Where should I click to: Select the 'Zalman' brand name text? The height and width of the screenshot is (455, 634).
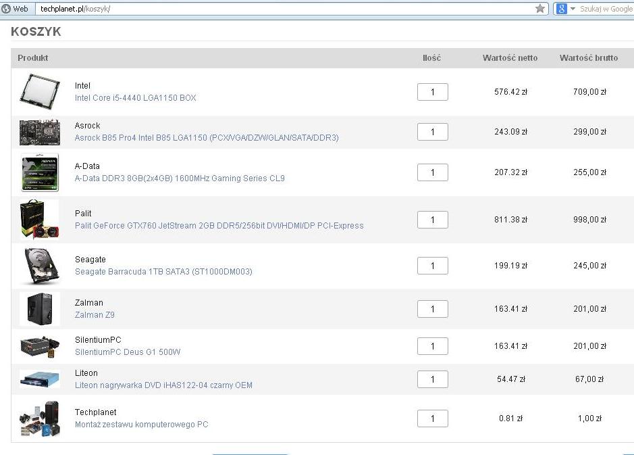89,303
